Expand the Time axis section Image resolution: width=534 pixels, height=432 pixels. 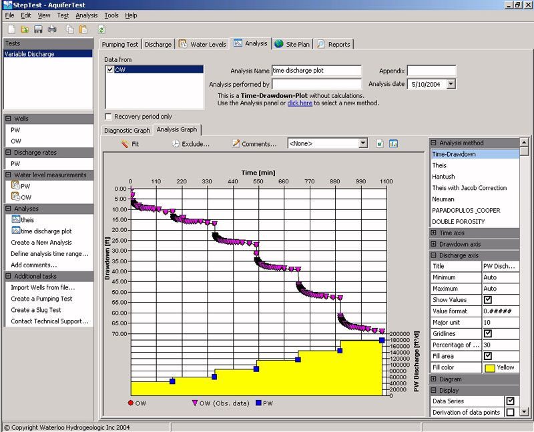[433, 233]
